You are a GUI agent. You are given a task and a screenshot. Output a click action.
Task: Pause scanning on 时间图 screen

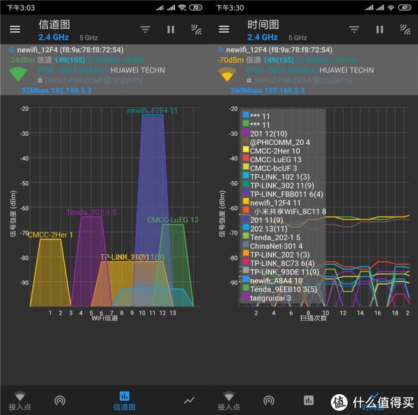[380, 30]
